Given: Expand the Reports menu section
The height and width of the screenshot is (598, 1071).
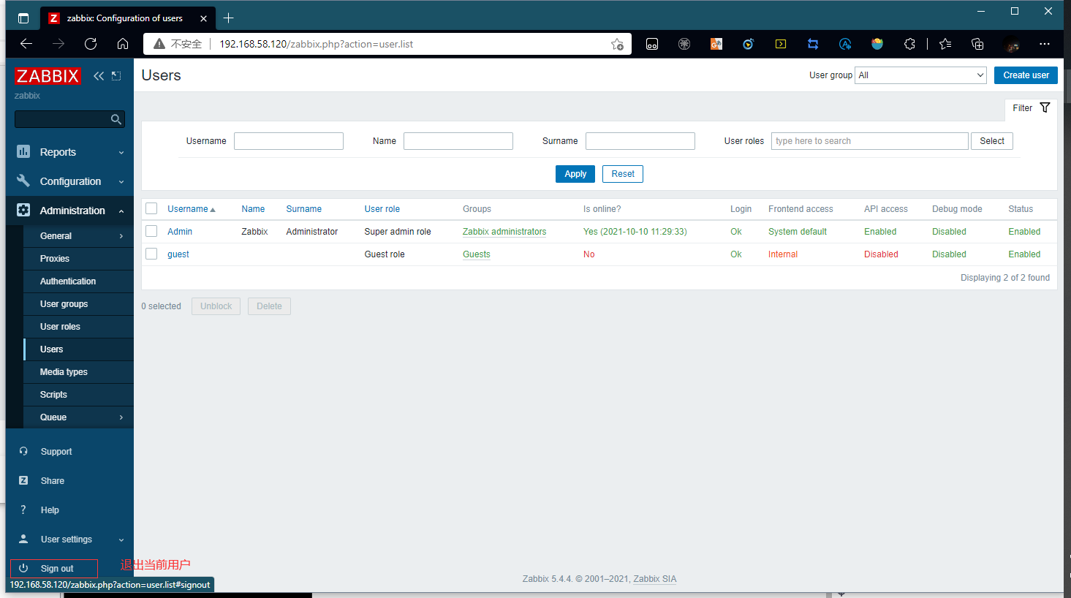Looking at the screenshot, I should [69, 152].
